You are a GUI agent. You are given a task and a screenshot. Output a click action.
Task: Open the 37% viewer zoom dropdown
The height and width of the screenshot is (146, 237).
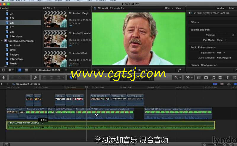coord(169,8)
